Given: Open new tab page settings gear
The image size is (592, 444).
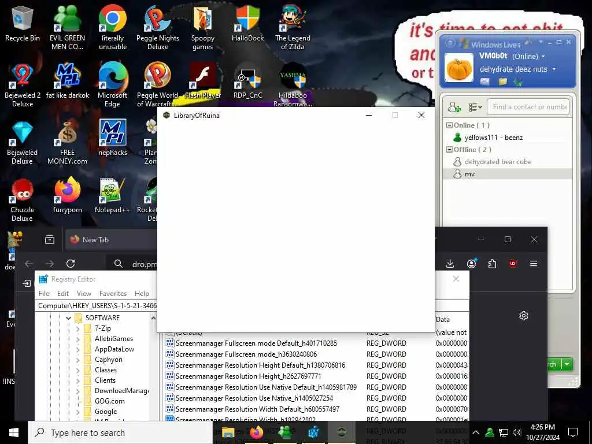Looking at the screenshot, I should coord(524,316).
